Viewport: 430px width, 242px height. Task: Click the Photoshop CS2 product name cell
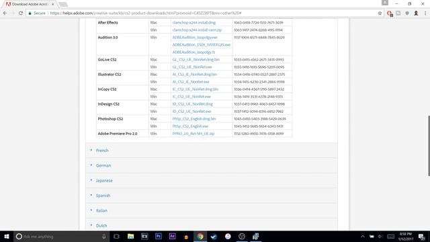pyautogui.click(x=110, y=119)
